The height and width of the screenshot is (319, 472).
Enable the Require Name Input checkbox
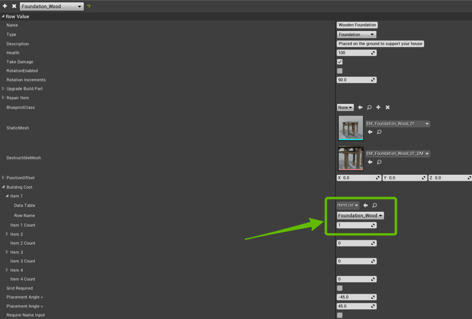point(340,315)
